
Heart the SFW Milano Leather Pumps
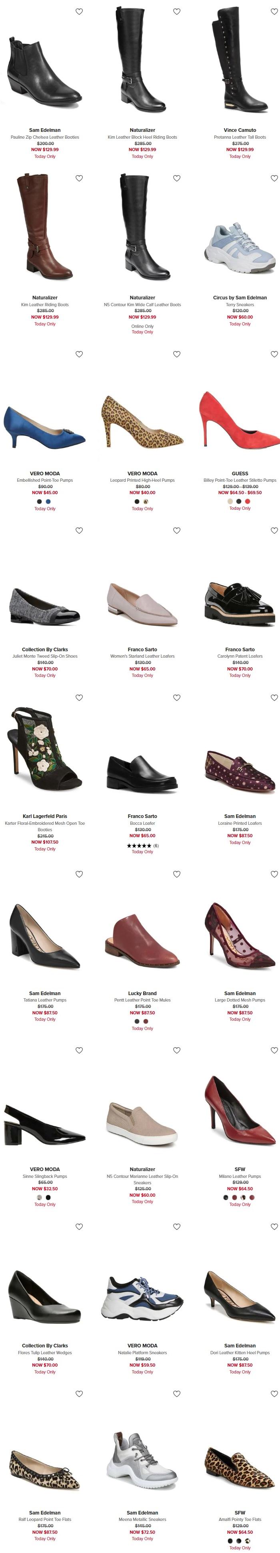coord(274,1050)
